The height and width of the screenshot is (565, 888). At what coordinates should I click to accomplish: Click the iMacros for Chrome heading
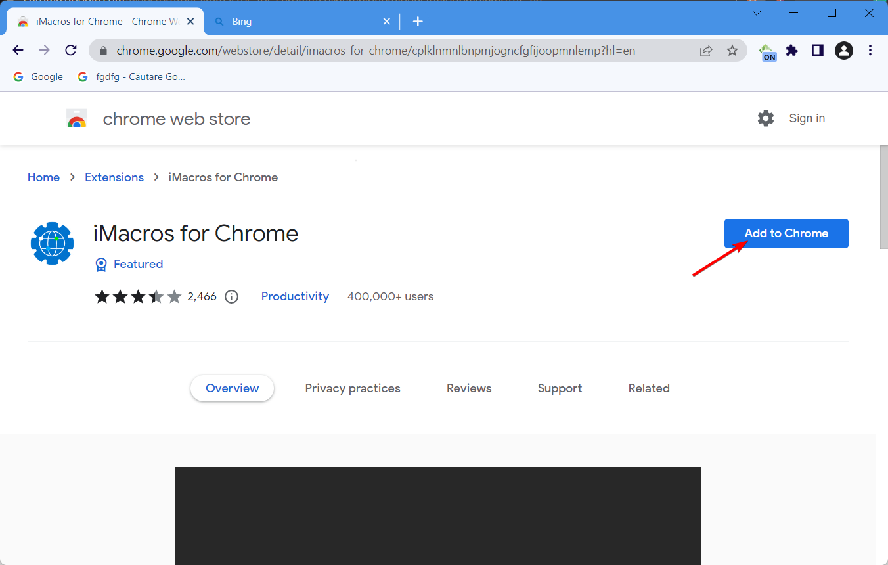click(196, 233)
